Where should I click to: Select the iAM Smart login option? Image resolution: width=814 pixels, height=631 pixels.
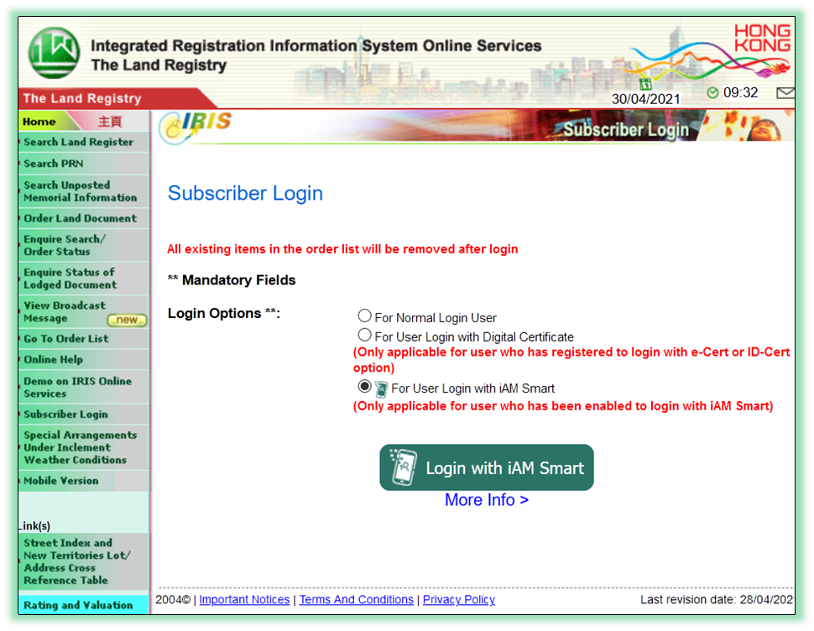pyautogui.click(x=364, y=387)
